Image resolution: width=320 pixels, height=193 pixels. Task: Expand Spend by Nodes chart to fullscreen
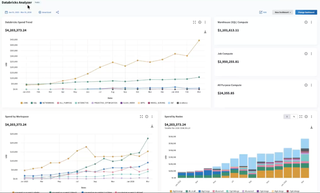coord(301,117)
